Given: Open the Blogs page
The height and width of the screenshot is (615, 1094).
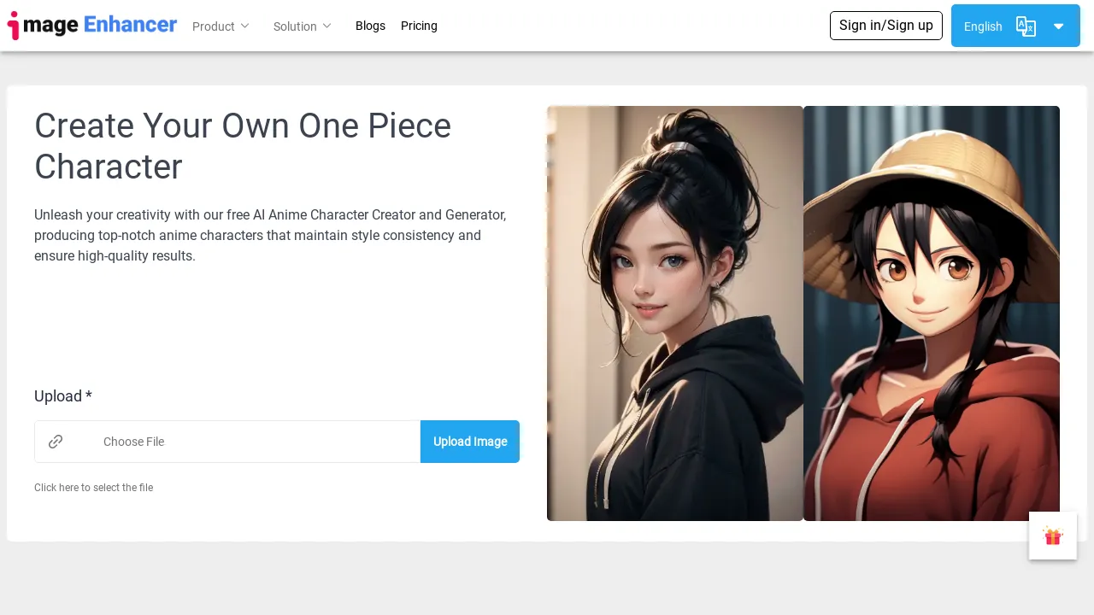Looking at the screenshot, I should (x=370, y=26).
